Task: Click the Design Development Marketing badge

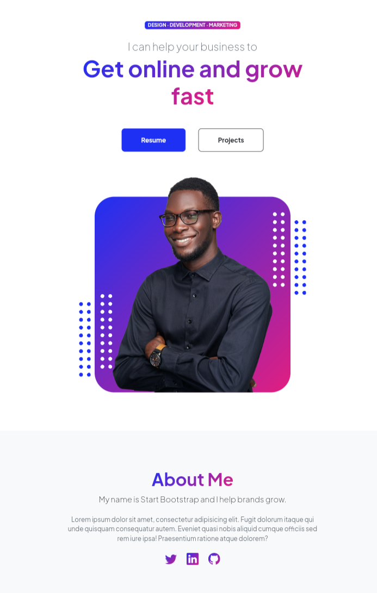Action: coord(192,25)
